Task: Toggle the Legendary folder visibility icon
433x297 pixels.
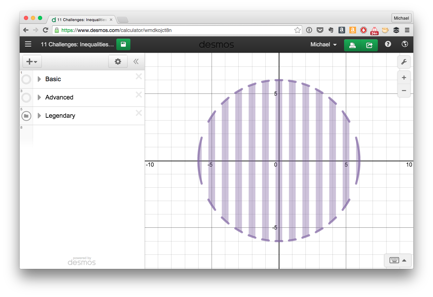Action: click(26, 116)
